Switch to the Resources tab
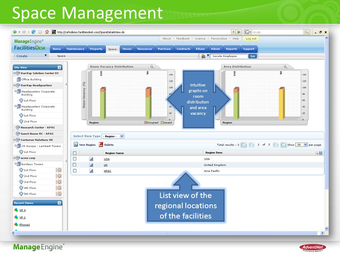This screenshot has width=340, height=255. 144,49
